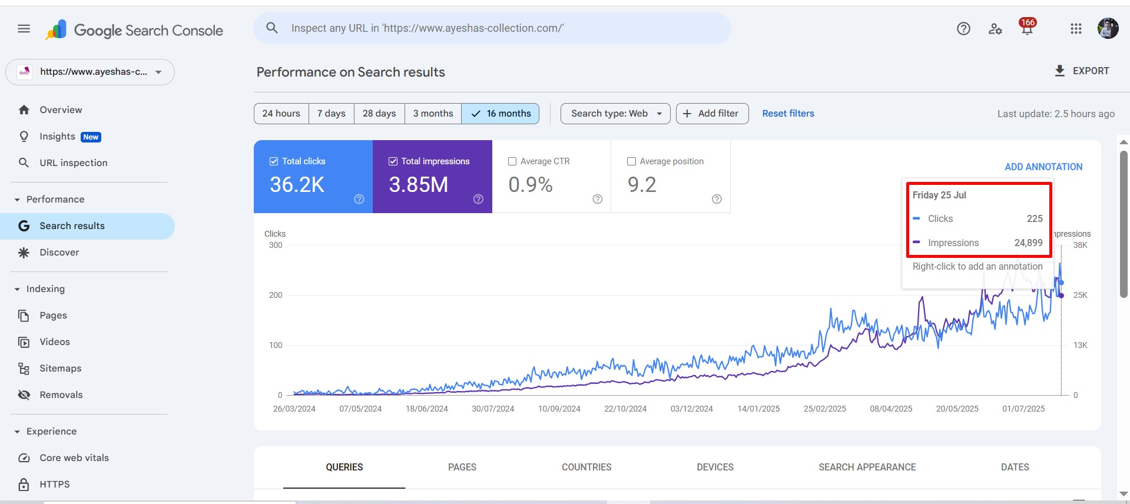Click the HTTPS padlock icon
The height and width of the screenshot is (504, 1130).
[24, 485]
